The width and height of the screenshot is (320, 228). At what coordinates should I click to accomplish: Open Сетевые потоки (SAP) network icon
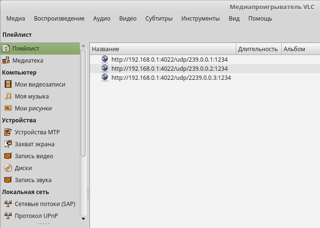tap(8, 204)
